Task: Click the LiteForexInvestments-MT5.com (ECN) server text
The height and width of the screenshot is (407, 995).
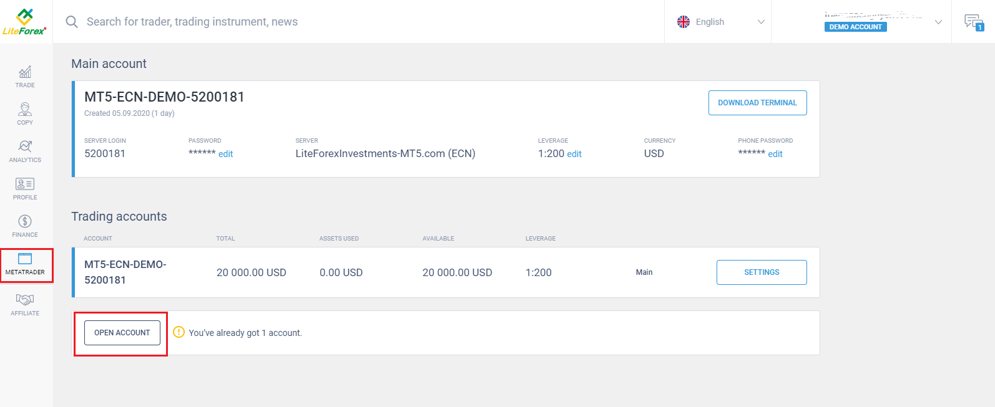Action: (x=385, y=153)
